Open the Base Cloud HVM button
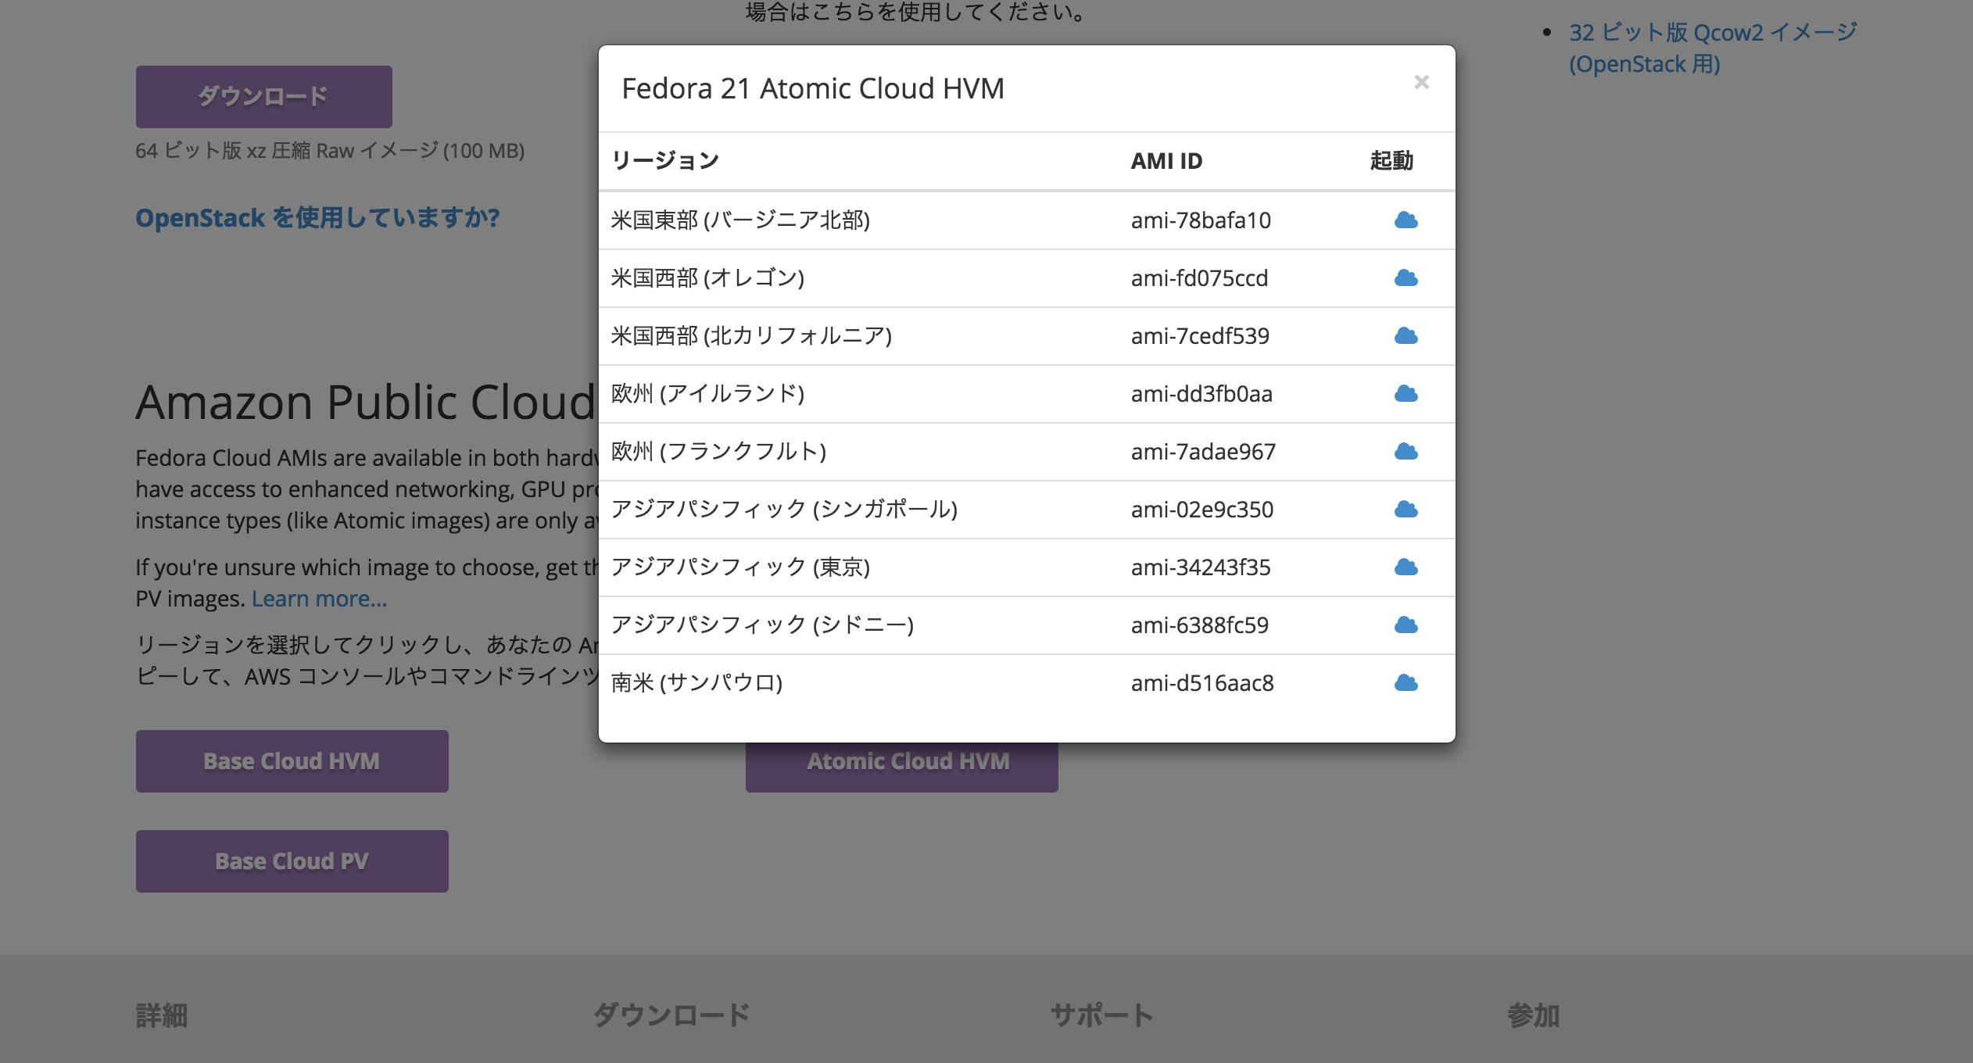The height and width of the screenshot is (1063, 1973). (x=292, y=761)
